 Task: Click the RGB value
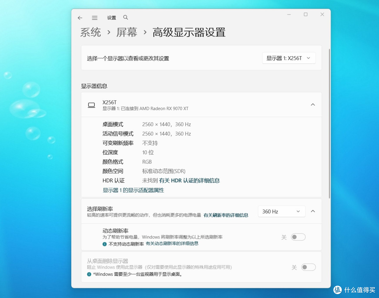[x=147, y=162]
